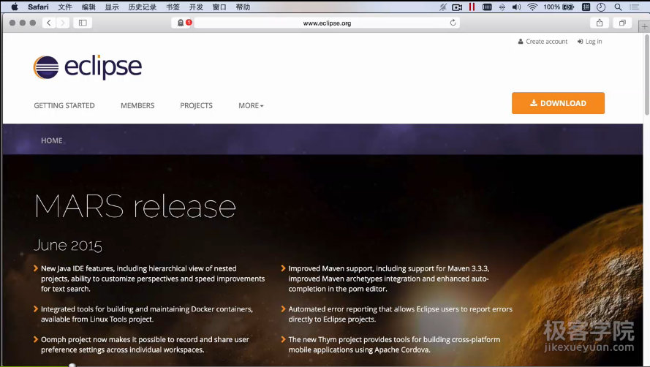Open the 历史记录 (History) menu
This screenshot has height=367, width=650.
[x=143, y=7]
